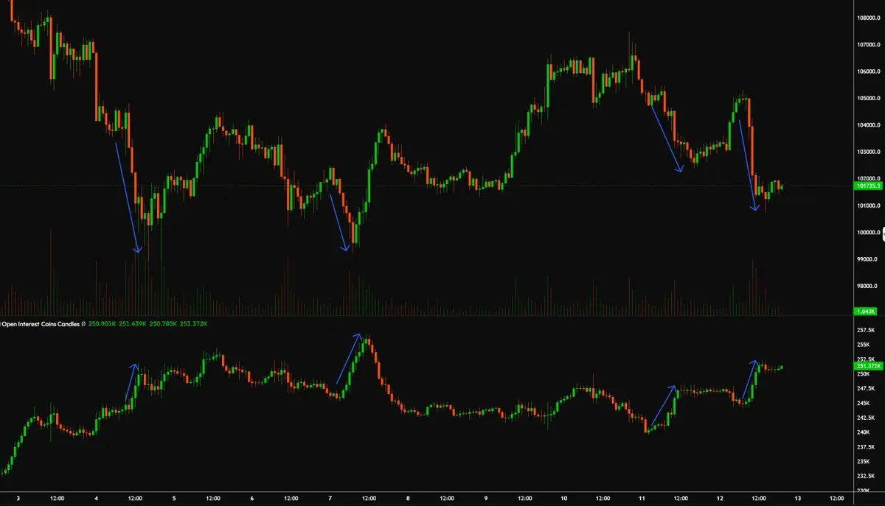Click the 242.5K open interest axis label
This screenshot has height=506, width=885.
pos(866,418)
